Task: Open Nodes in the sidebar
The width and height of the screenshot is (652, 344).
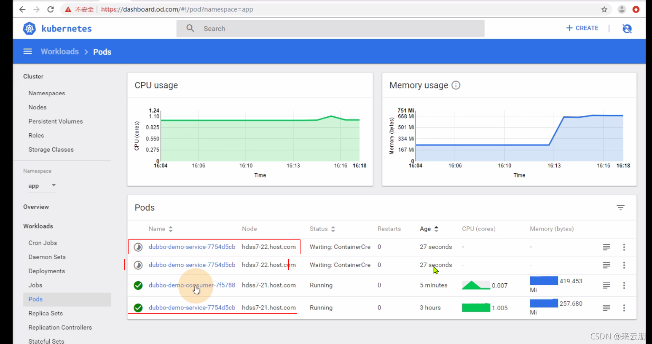Action: tap(38, 107)
